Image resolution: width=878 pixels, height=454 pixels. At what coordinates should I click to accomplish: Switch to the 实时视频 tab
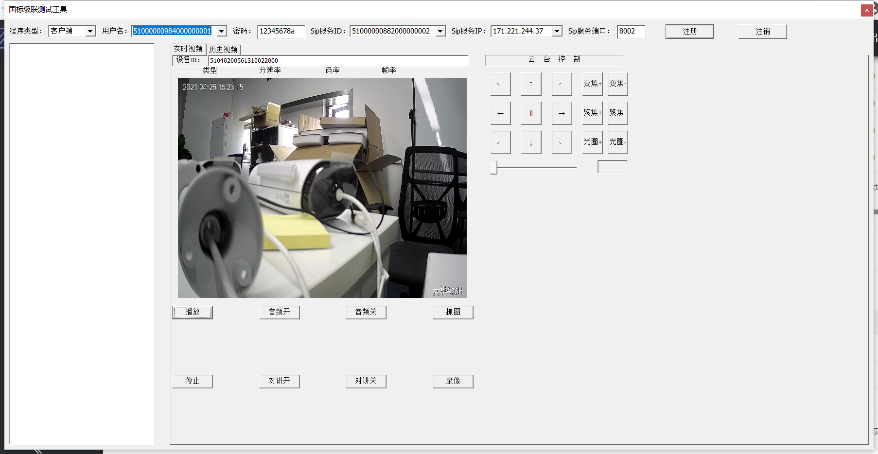(188, 49)
